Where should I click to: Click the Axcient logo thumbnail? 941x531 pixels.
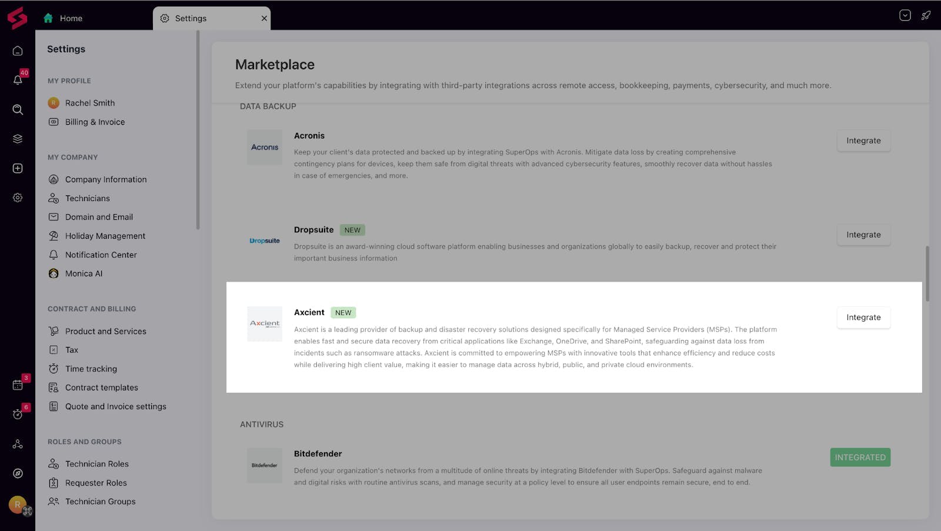click(265, 323)
